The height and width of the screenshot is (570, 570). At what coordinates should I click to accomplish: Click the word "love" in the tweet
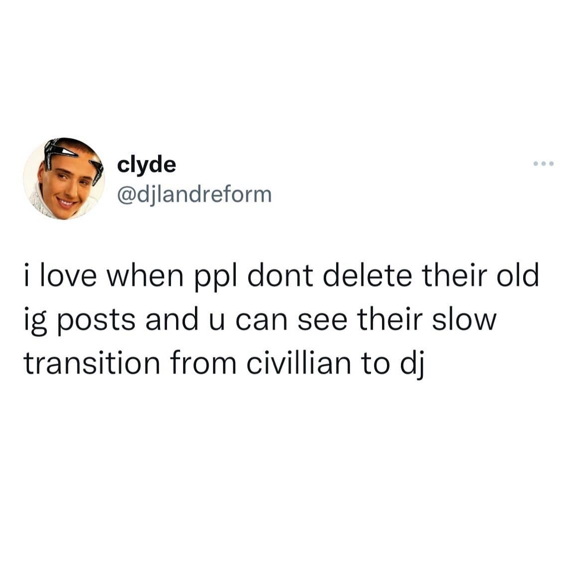(x=68, y=275)
